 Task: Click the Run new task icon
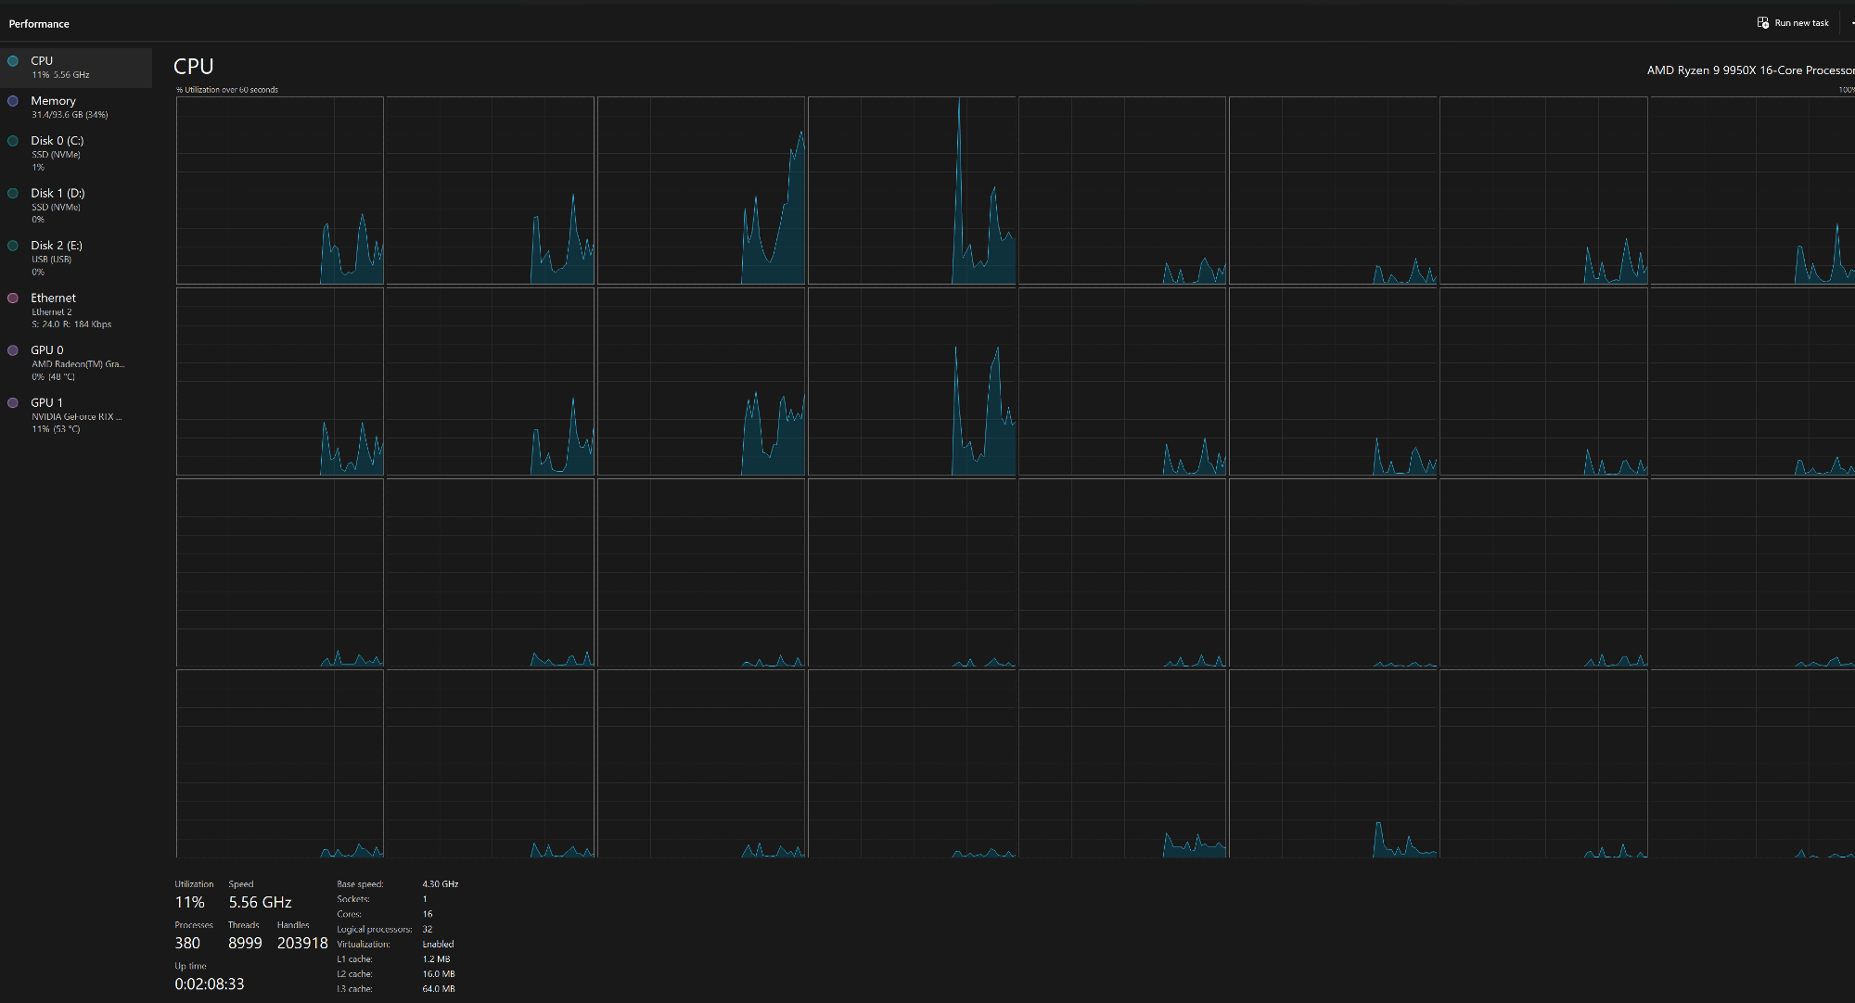click(1762, 23)
